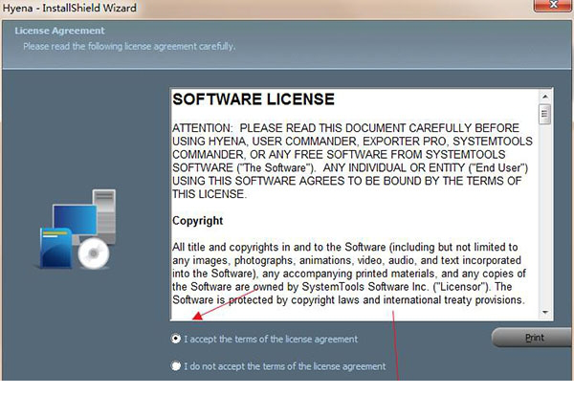Screen dimensions: 574x395
Task: Click the license text scroll down arrow
Action: click(x=545, y=312)
